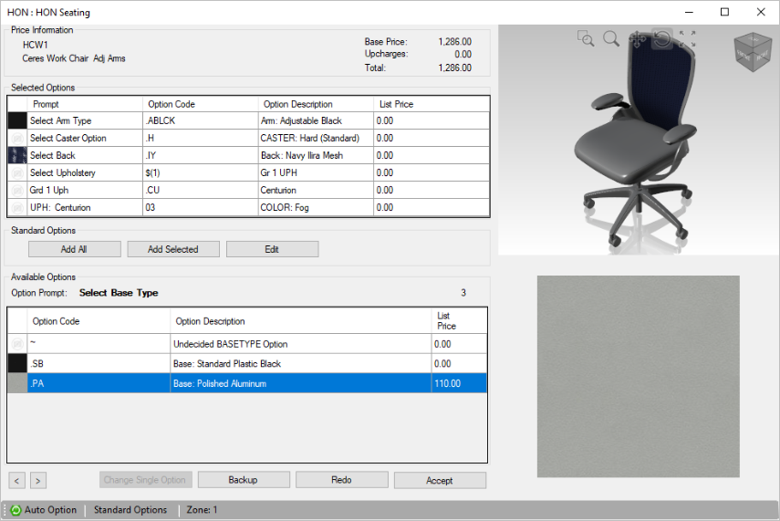Click the icon beside Select Caster Option
This screenshot has width=780, height=521.
tap(17, 138)
